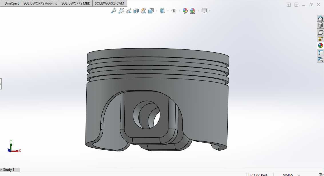The image size is (324, 176).
Task: Click the left panel splitter handle
Action: click(x=1, y=84)
